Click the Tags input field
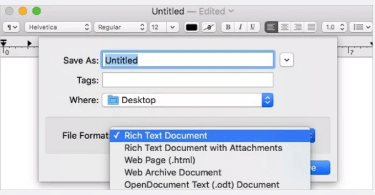Viewport: 375px width, 195px height. [188, 80]
